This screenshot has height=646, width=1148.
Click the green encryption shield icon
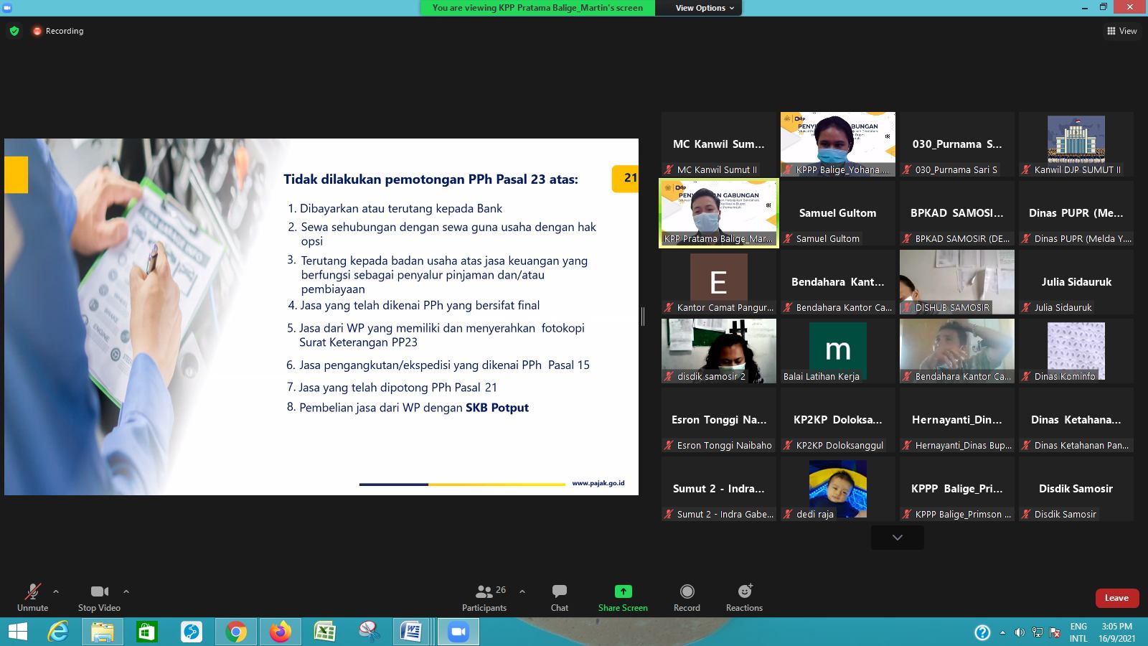[14, 31]
